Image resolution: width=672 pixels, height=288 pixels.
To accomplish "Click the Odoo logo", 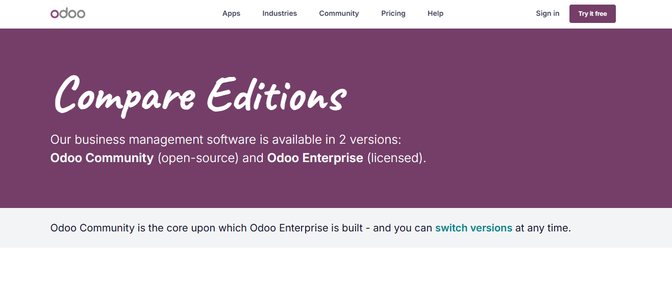I will coord(68,13).
